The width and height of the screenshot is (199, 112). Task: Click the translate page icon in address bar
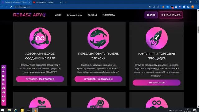point(150,7)
